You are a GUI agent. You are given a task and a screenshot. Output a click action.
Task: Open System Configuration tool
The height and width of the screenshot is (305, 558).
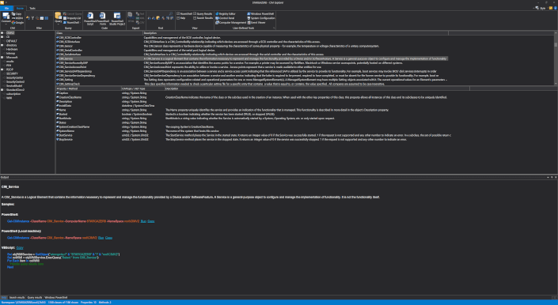pos(261,18)
